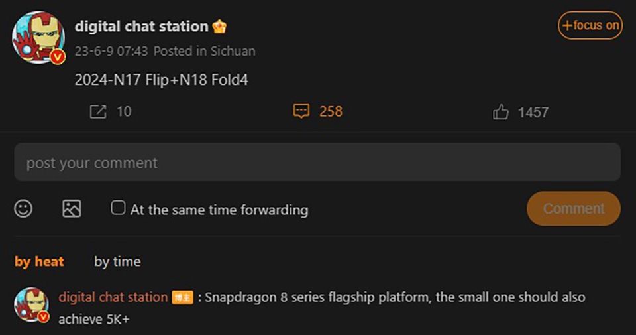The image size is (636, 335).
Task: Select by heat sorting tab
Action: point(39,261)
